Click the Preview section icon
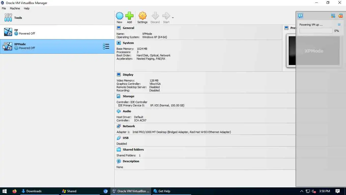Image resolution: width=346 pixels, height=195 pixels. point(286,28)
